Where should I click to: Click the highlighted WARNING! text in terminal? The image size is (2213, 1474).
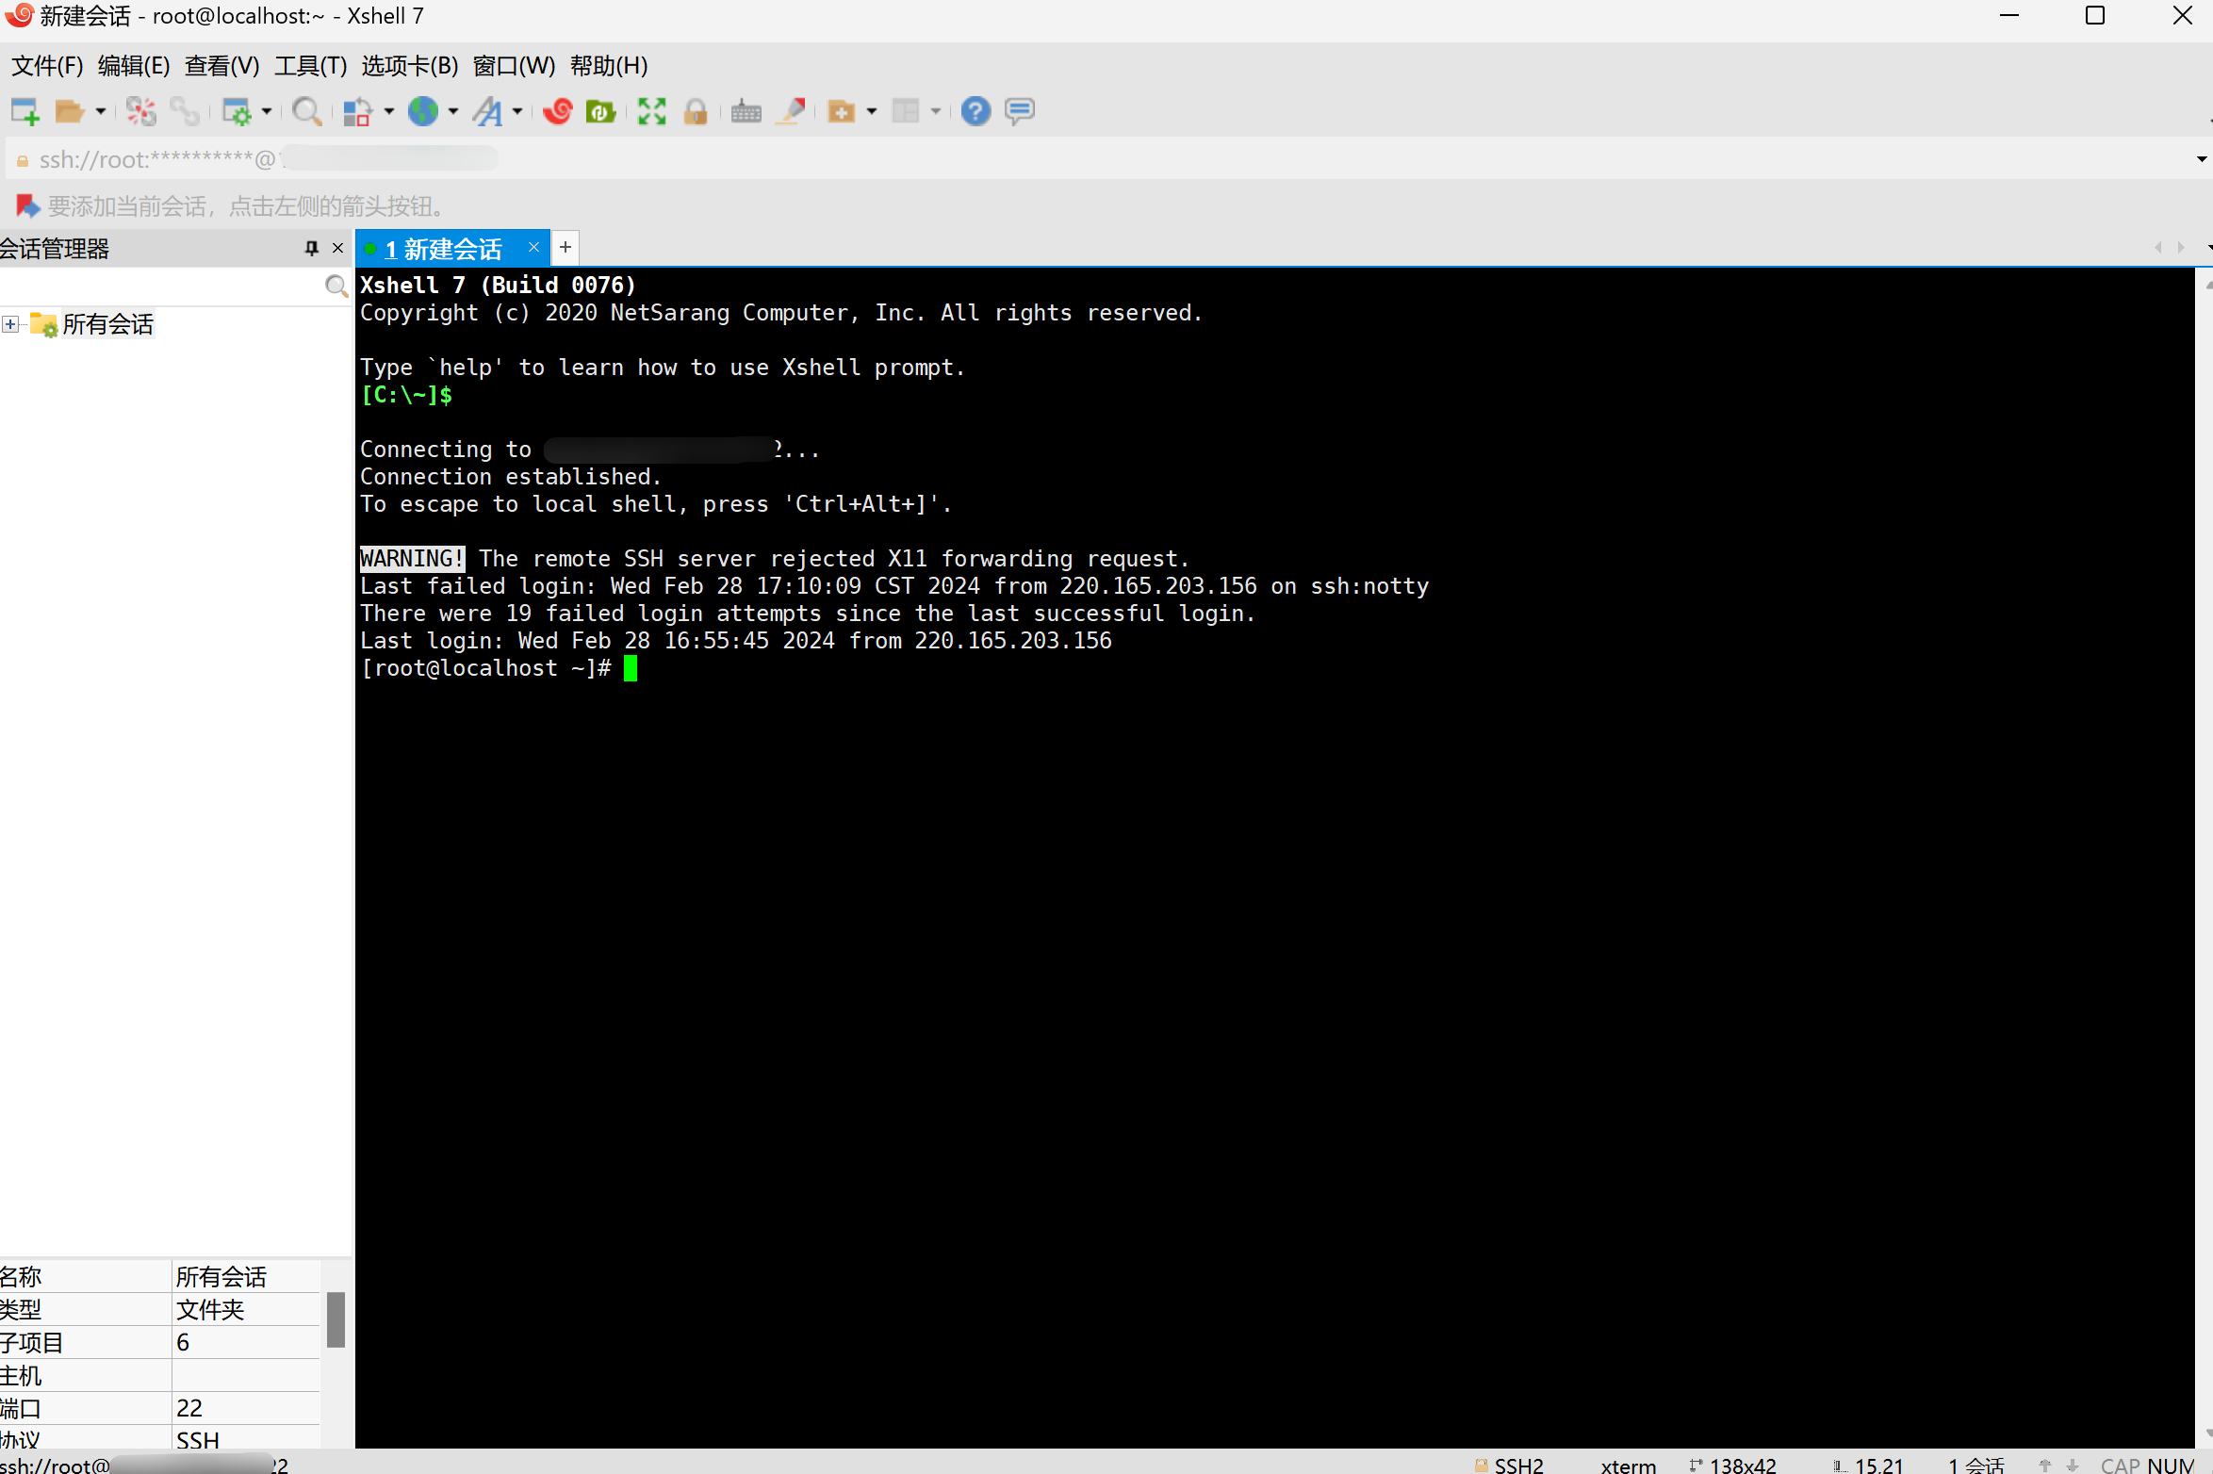pos(412,559)
